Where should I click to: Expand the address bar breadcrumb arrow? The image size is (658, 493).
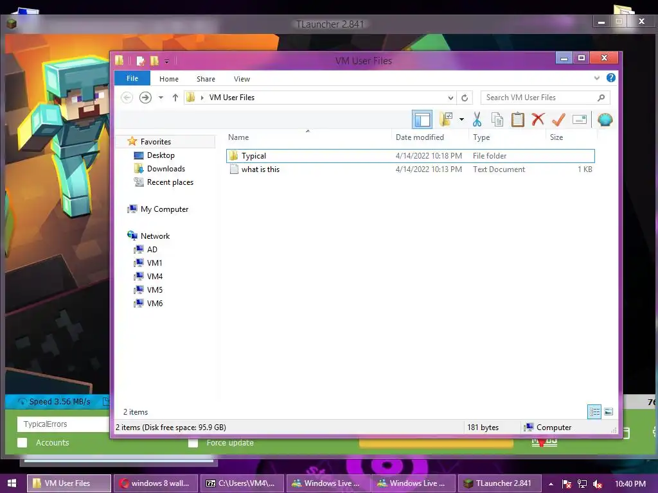(x=202, y=98)
